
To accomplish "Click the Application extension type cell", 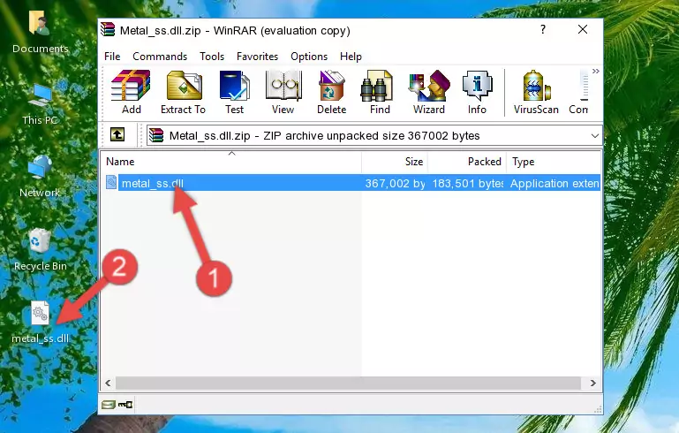I will (555, 183).
